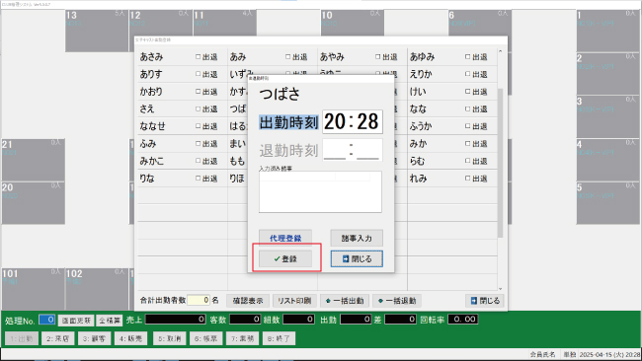Click the 1:出勤 function button
The image size is (642, 361).
pyautogui.click(x=22, y=338)
